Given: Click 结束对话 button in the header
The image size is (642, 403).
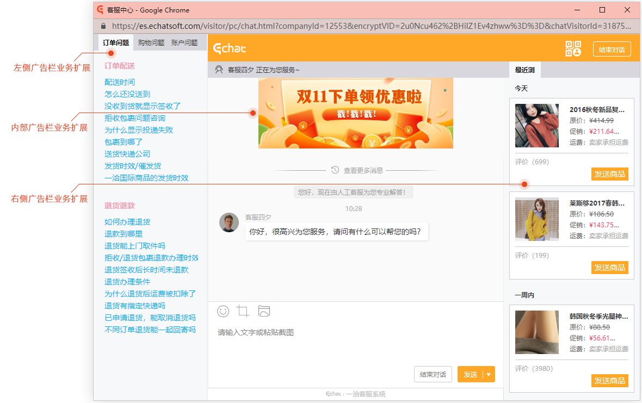Looking at the screenshot, I should [612, 49].
